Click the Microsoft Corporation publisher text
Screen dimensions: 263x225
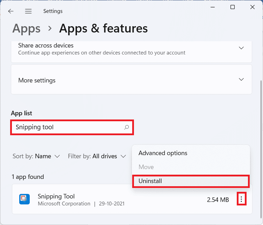click(x=64, y=204)
